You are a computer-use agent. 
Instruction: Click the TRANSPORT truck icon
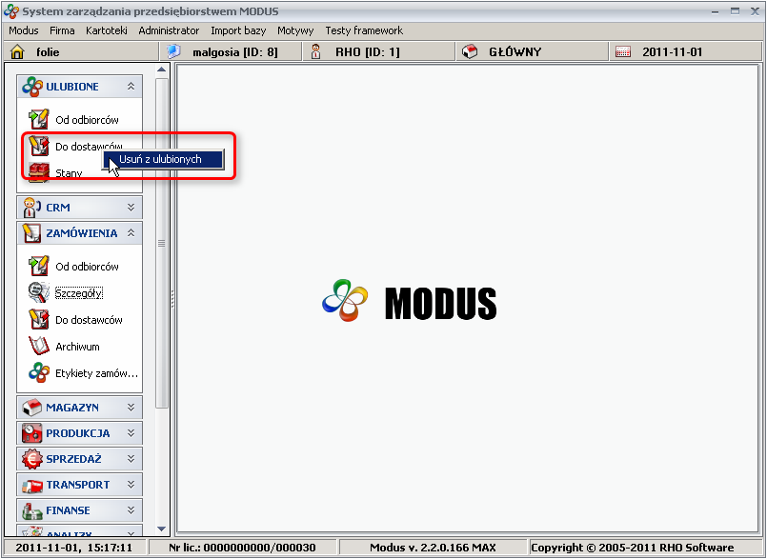pos(32,485)
